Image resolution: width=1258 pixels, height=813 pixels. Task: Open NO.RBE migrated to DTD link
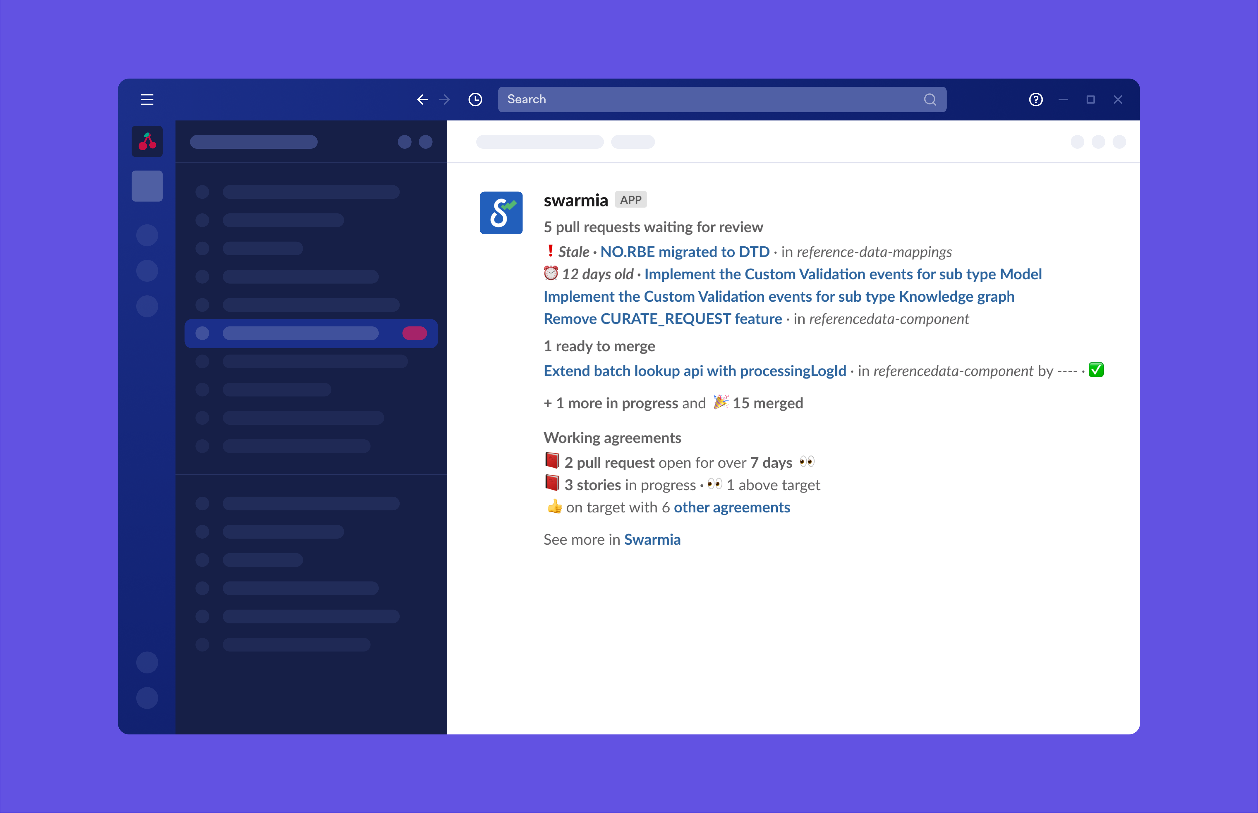click(x=685, y=252)
